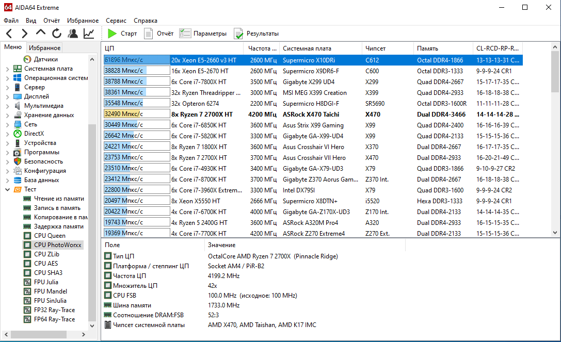This screenshot has width=561, height=342.
Task: Expand the Сервер tree node
Action: pos(8,87)
